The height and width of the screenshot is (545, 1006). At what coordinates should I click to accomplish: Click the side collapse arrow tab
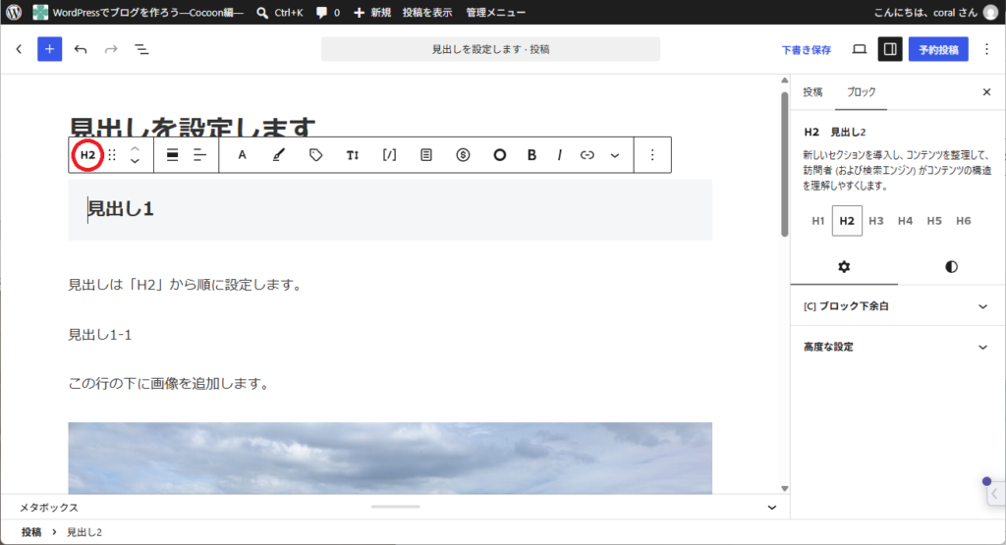pos(995,494)
